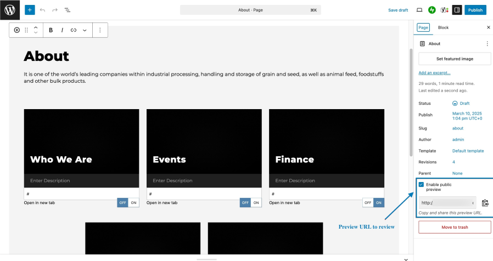Toggle italic formatting

coord(62,30)
